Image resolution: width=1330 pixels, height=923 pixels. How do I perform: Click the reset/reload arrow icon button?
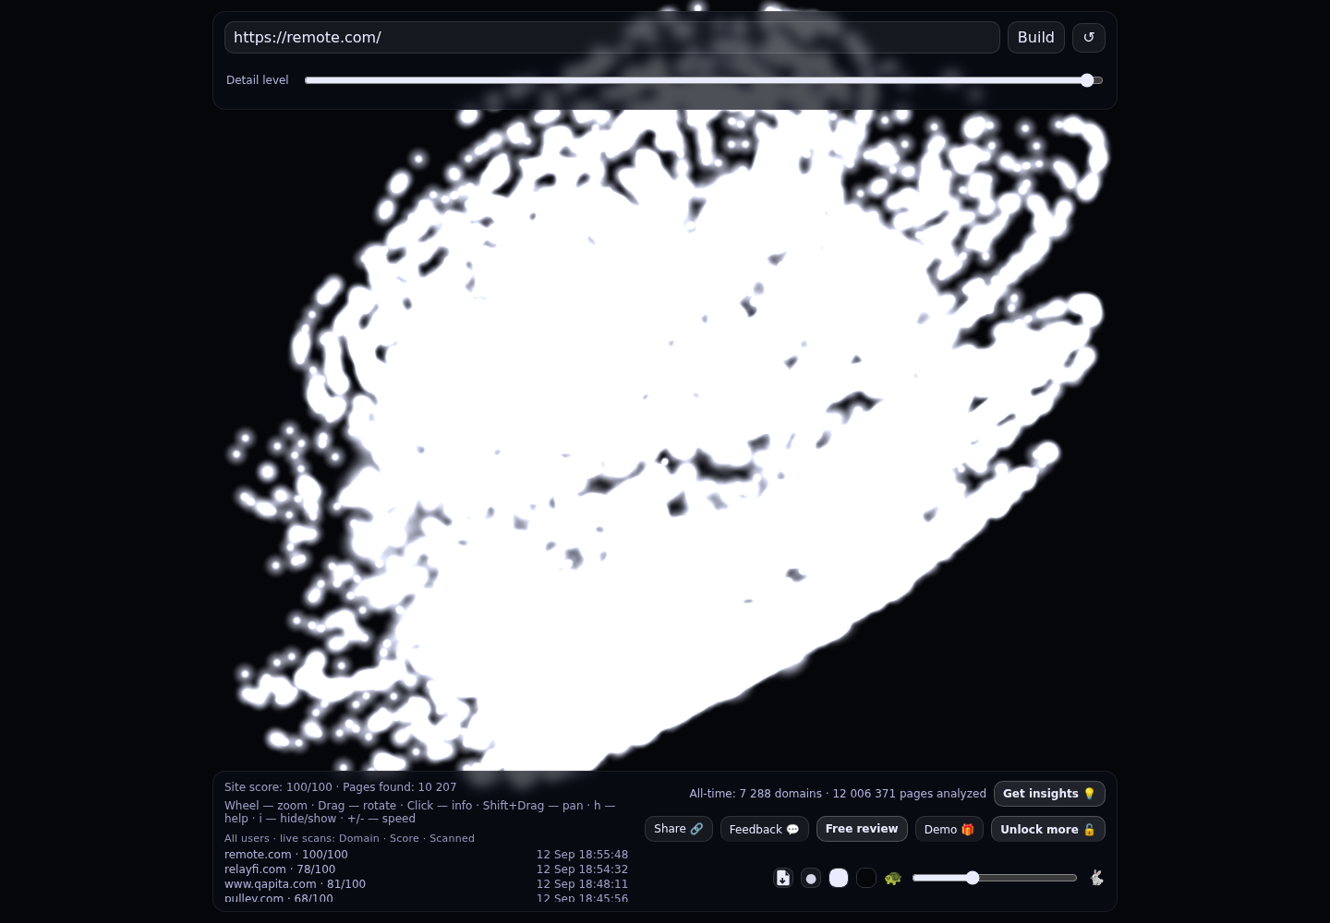[x=1088, y=38]
